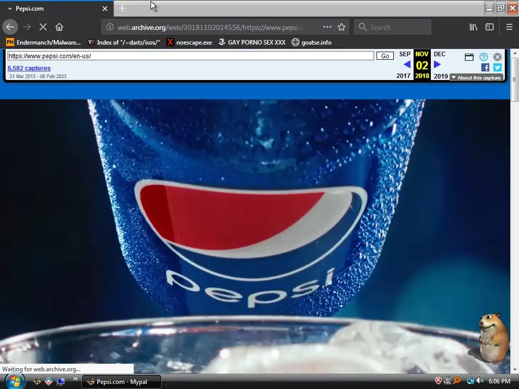
Task: Click the browser address bar URL
Action: coord(210,27)
